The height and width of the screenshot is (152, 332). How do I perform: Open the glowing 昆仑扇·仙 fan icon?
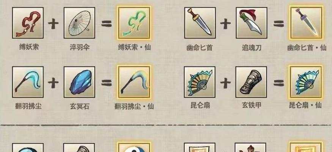pyautogui.click(x=306, y=82)
